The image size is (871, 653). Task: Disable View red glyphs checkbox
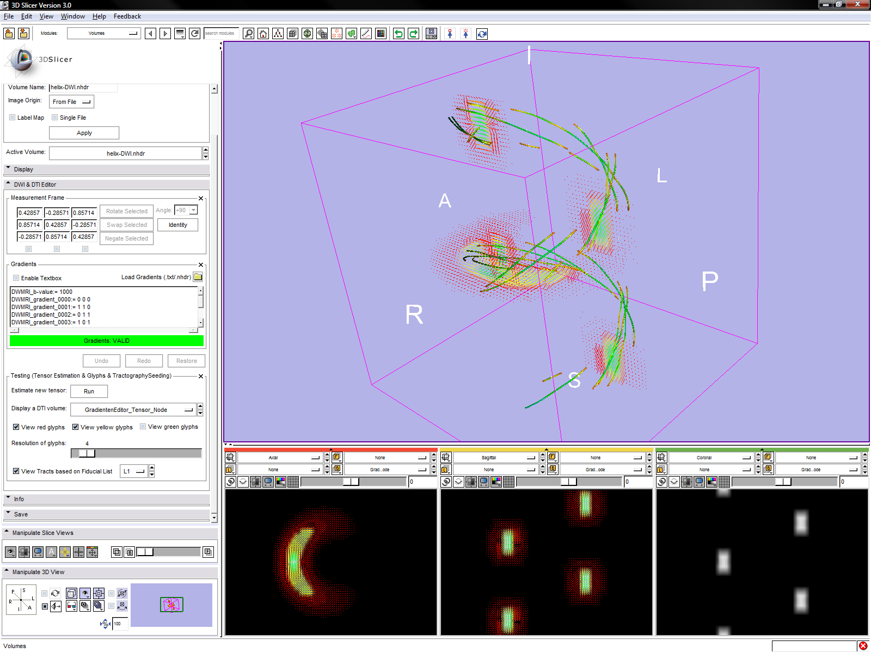[16, 427]
